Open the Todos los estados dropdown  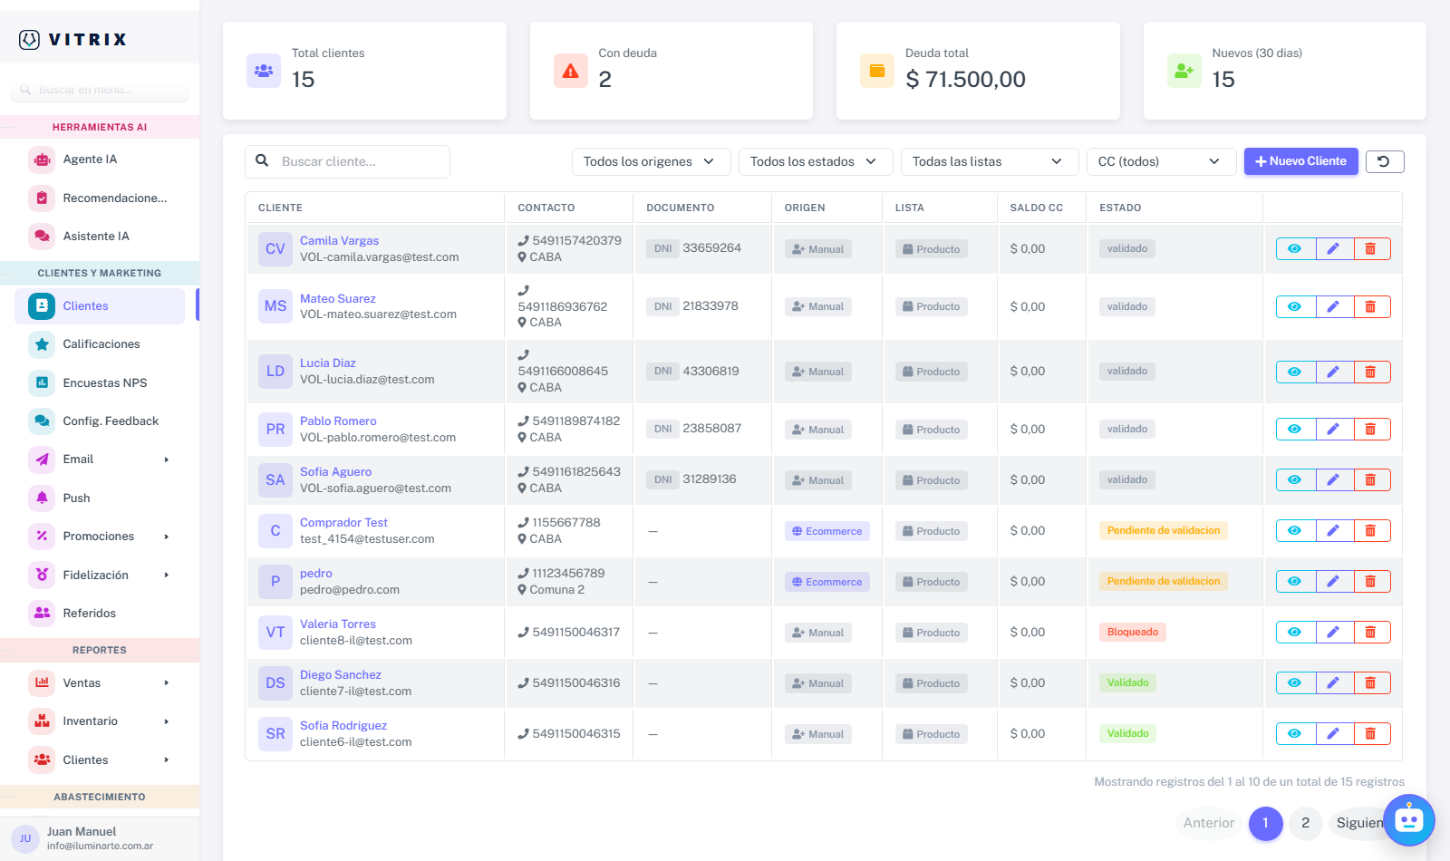point(816,161)
